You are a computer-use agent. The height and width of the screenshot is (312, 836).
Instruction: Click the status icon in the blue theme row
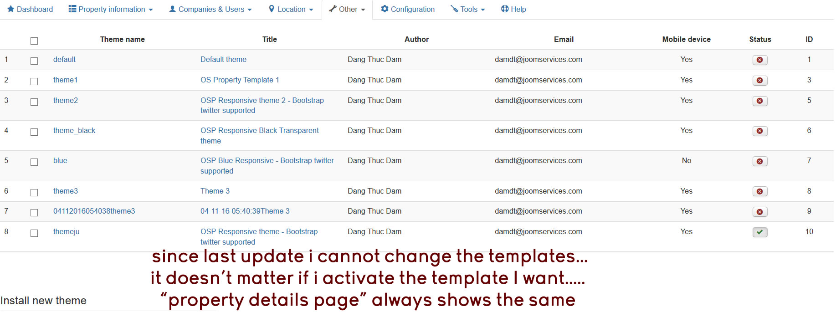pos(759,161)
